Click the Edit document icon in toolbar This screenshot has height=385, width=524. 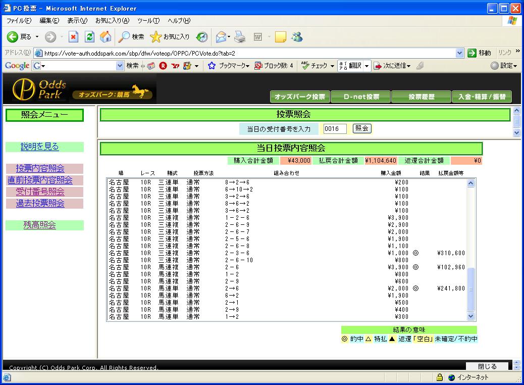(x=257, y=37)
